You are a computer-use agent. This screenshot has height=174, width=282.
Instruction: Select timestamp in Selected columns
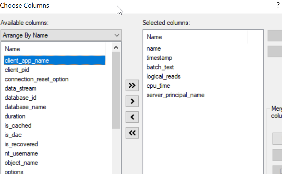pyautogui.click(x=159, y=58)
